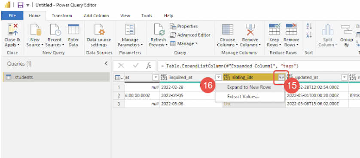Click the Remove Rows icon
The image size is (360, 158).
click(x=291, y=29)
